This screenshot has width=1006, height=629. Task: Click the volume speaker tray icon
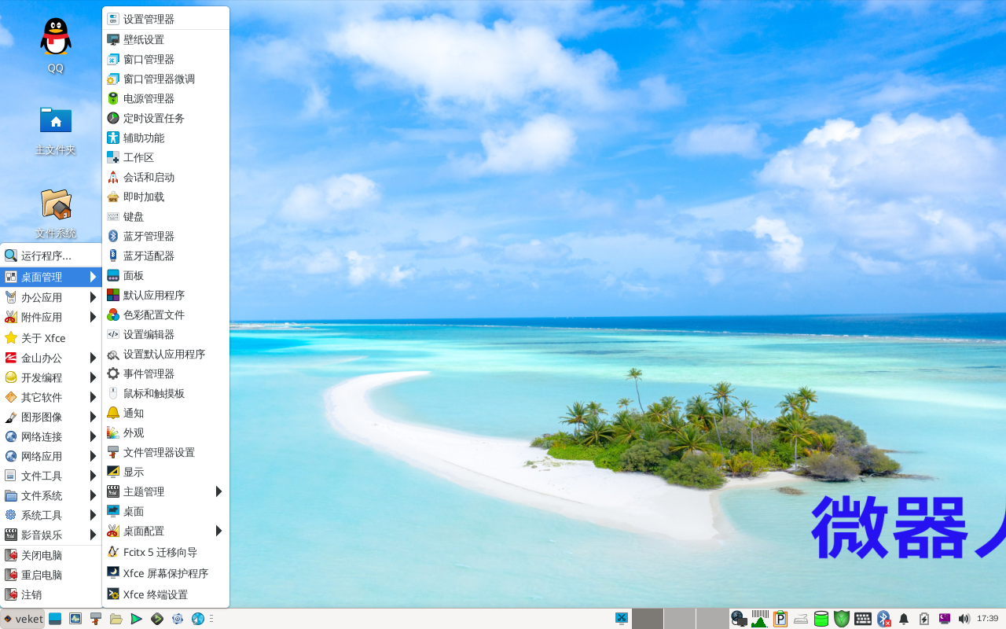[964, 619]
